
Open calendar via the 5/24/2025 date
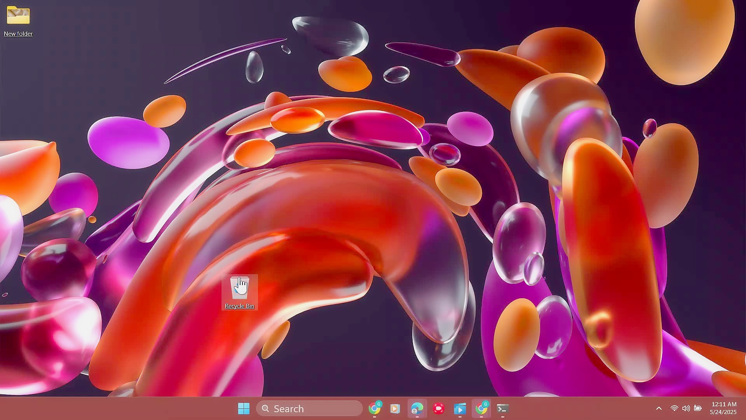click(x=723, y=412)
